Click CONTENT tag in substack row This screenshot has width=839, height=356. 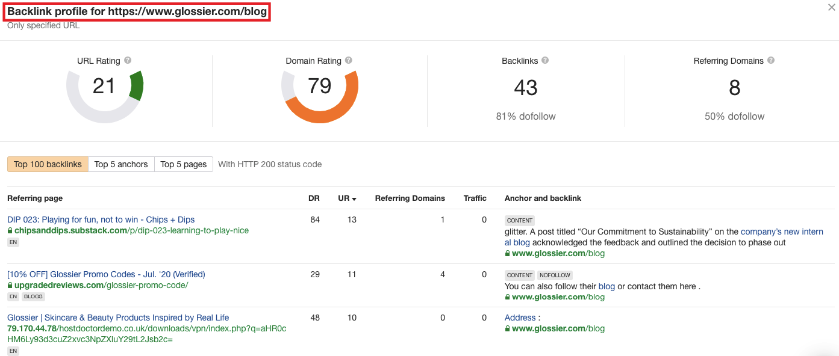520,221
